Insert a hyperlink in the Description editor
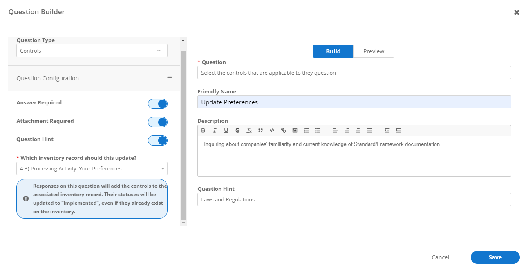 pyautogui.click(x=283, y=130)
